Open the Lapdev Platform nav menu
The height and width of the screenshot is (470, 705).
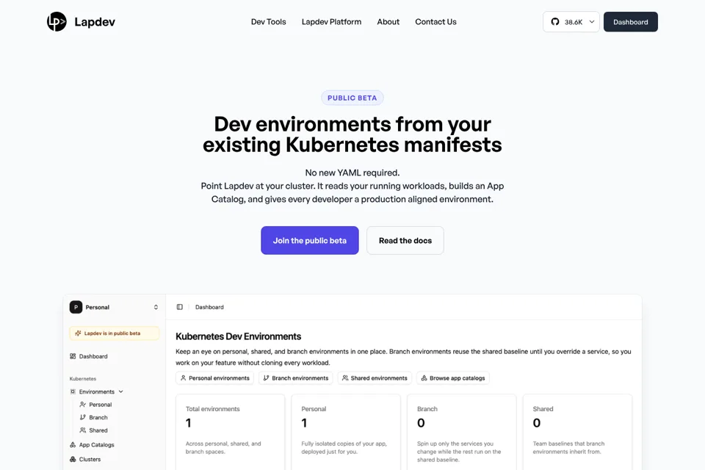(331, 21)
